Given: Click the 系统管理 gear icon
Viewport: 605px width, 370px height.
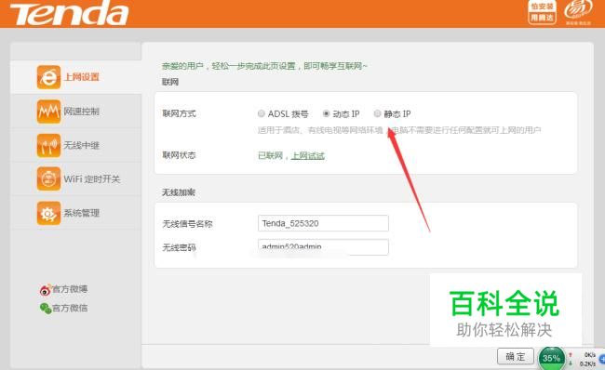Looking at the screenshot, I should pos(48,213).
